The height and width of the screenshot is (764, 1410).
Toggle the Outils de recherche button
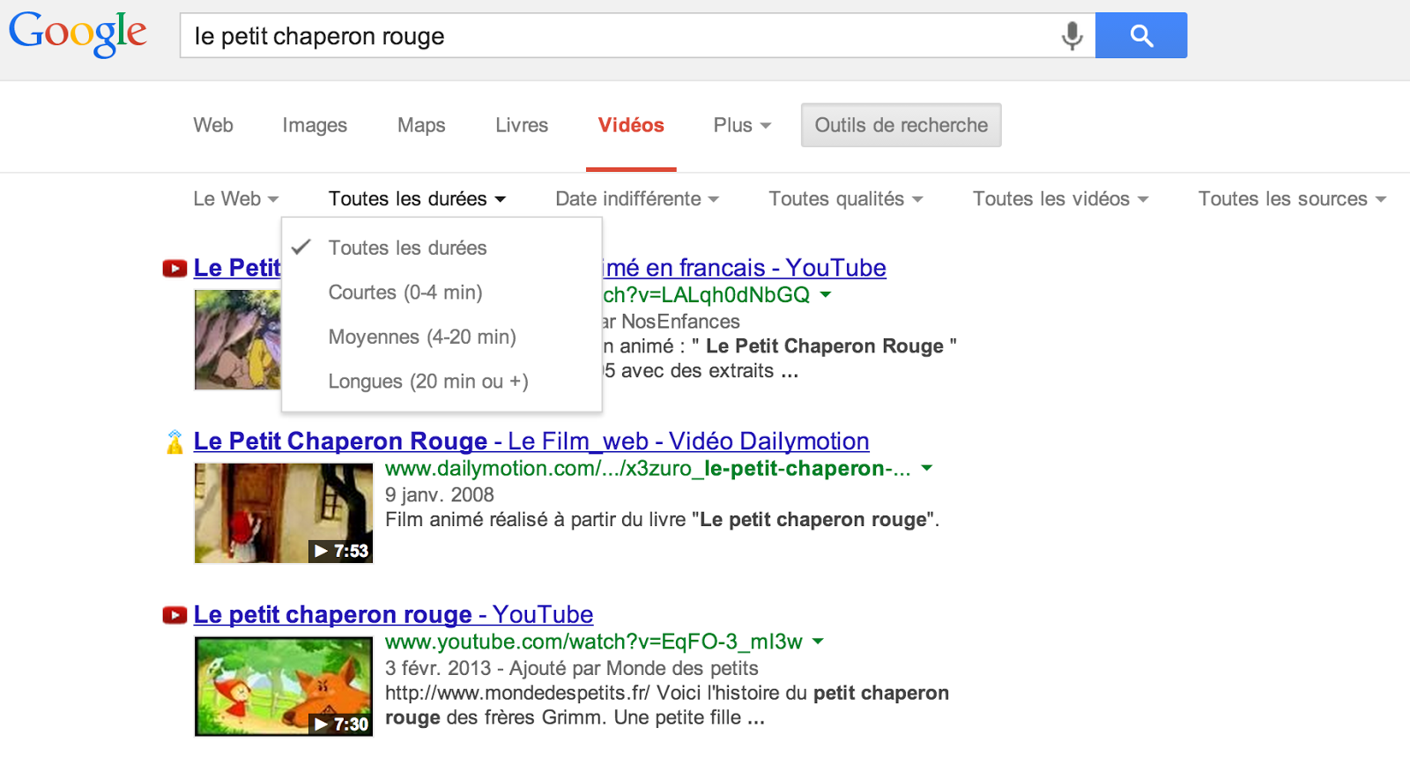pos(901,125)
